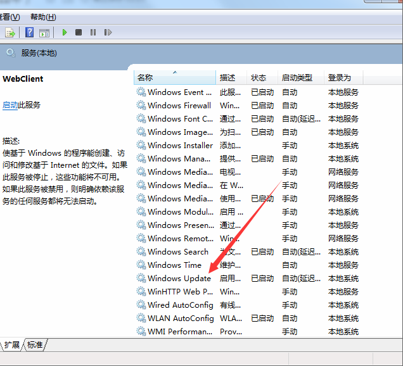403x366 pixels.
Task: Click gear icon of Windows Update
Action: click(x=141, y=279)
